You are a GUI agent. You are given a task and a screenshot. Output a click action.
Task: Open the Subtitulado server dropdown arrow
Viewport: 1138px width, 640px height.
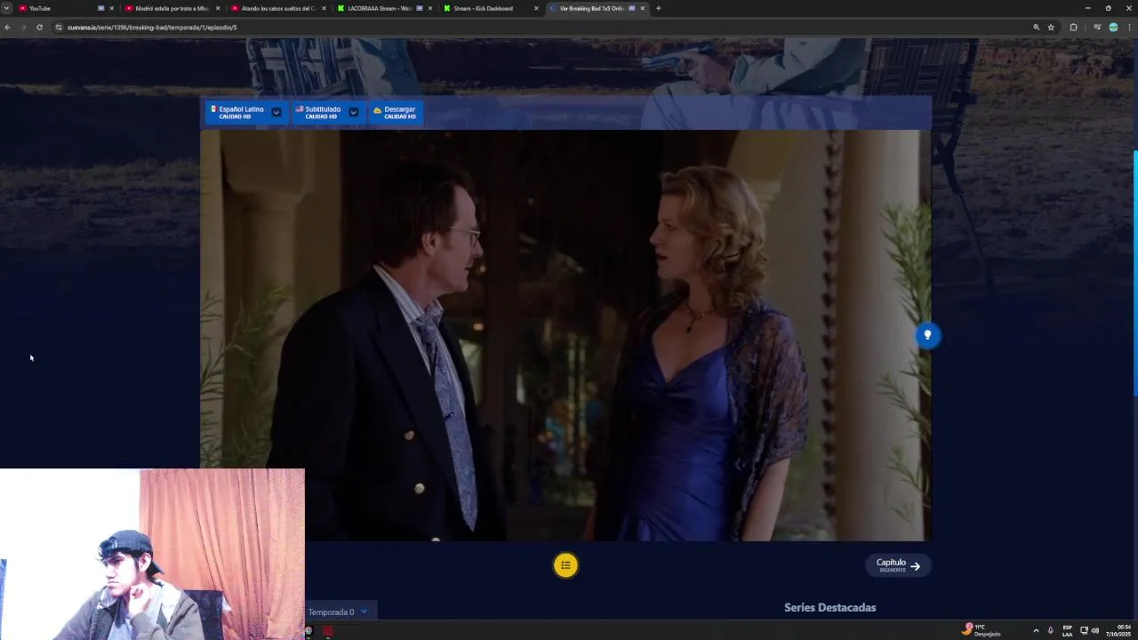click(x=353, y=112)
